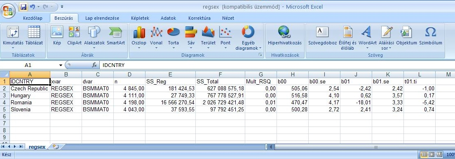Open the round Office button menu
The height and width of the screenshot is (159, 455).
tap(8, 11)
